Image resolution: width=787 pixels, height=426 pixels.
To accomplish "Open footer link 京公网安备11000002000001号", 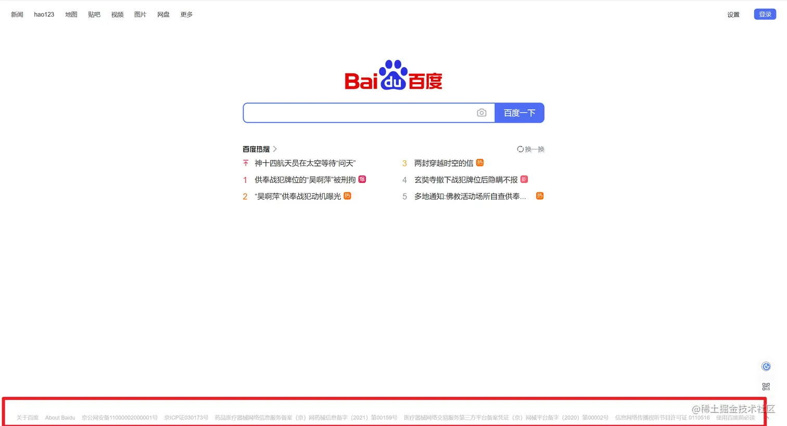I will coord(120,418).
